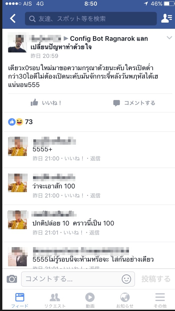Tap the 投稿する post button
Image resolution: width=175 pixels, height=311 pixels.
pyautogui.click(x=156, y=279)
